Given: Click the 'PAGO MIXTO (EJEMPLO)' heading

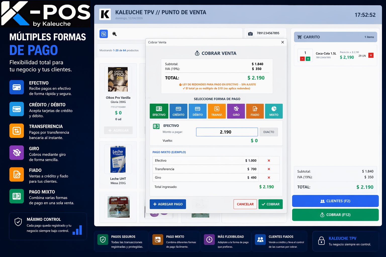Looking at the screenshot, I should point(169,152).
